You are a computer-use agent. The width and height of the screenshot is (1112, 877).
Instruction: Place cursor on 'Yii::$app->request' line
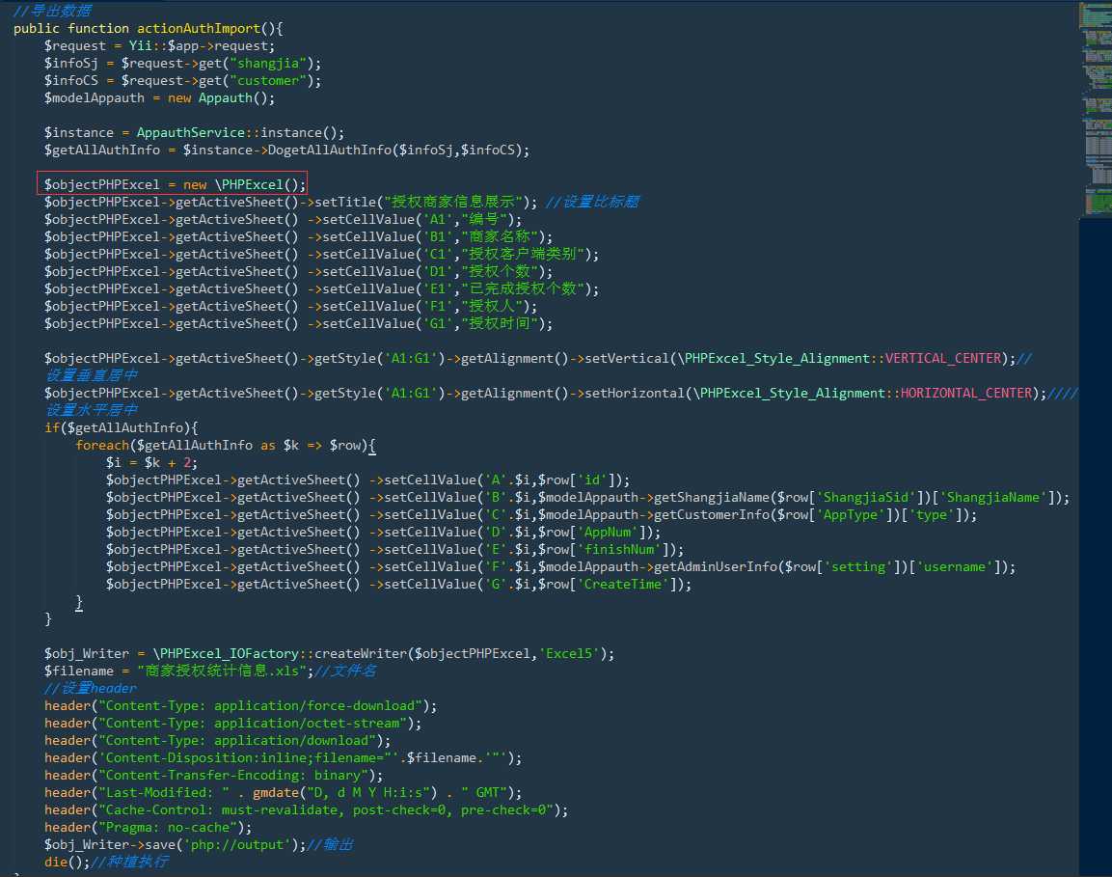tap(159, 45)
